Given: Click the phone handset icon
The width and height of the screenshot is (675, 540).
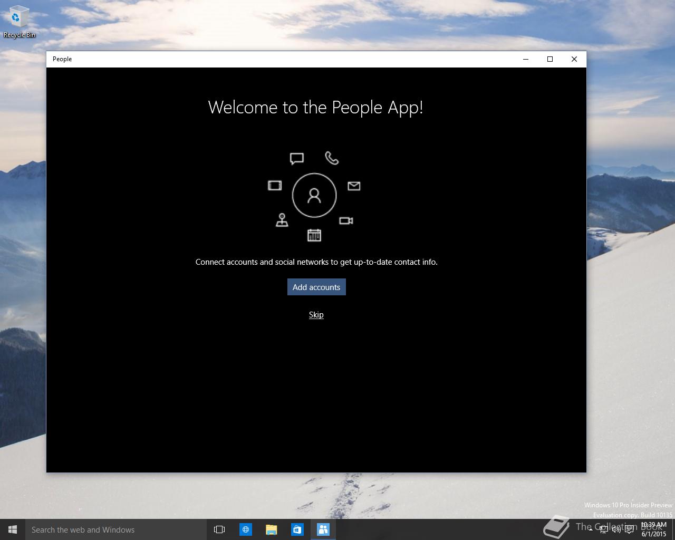Looking at the screenshot, I should click(332, 158).
